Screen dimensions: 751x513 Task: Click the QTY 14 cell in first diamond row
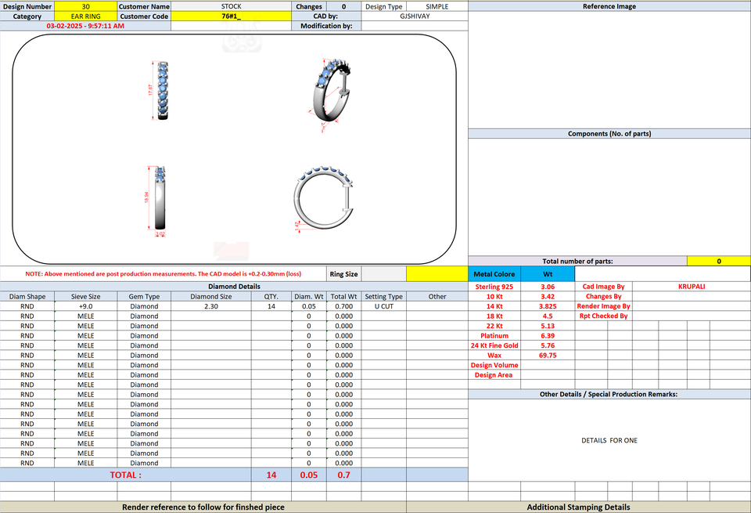point(271,306)
